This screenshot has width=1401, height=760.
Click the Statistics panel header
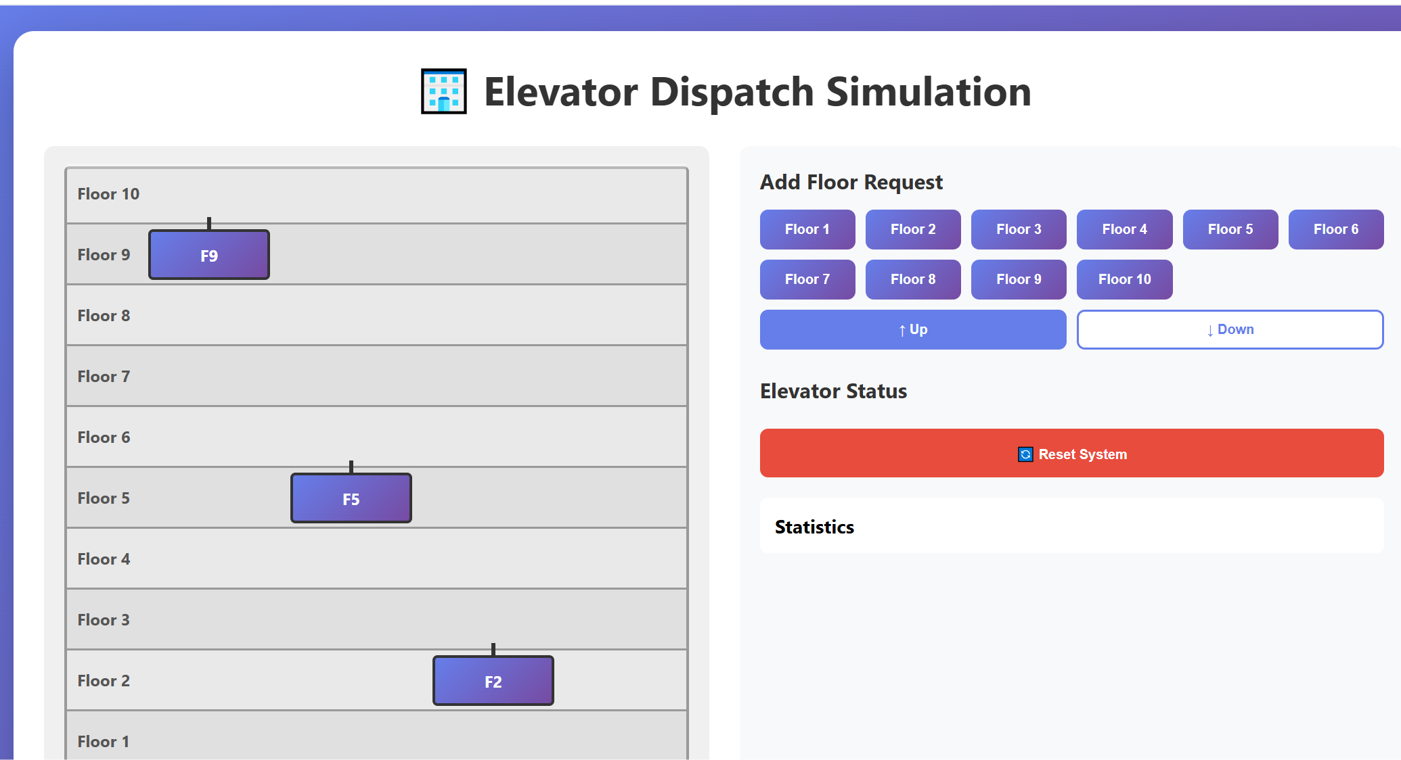814,527
